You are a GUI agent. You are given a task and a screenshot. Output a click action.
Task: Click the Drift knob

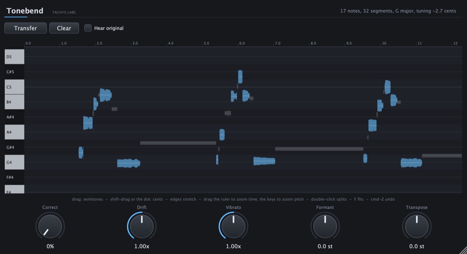(142, 227)
